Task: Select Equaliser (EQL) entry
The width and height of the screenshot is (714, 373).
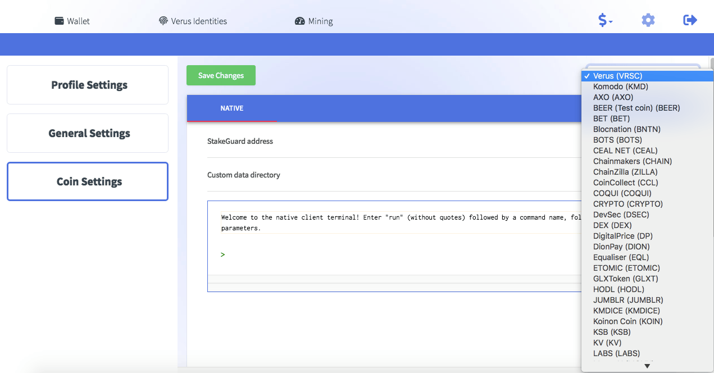Action: (647, 257)
